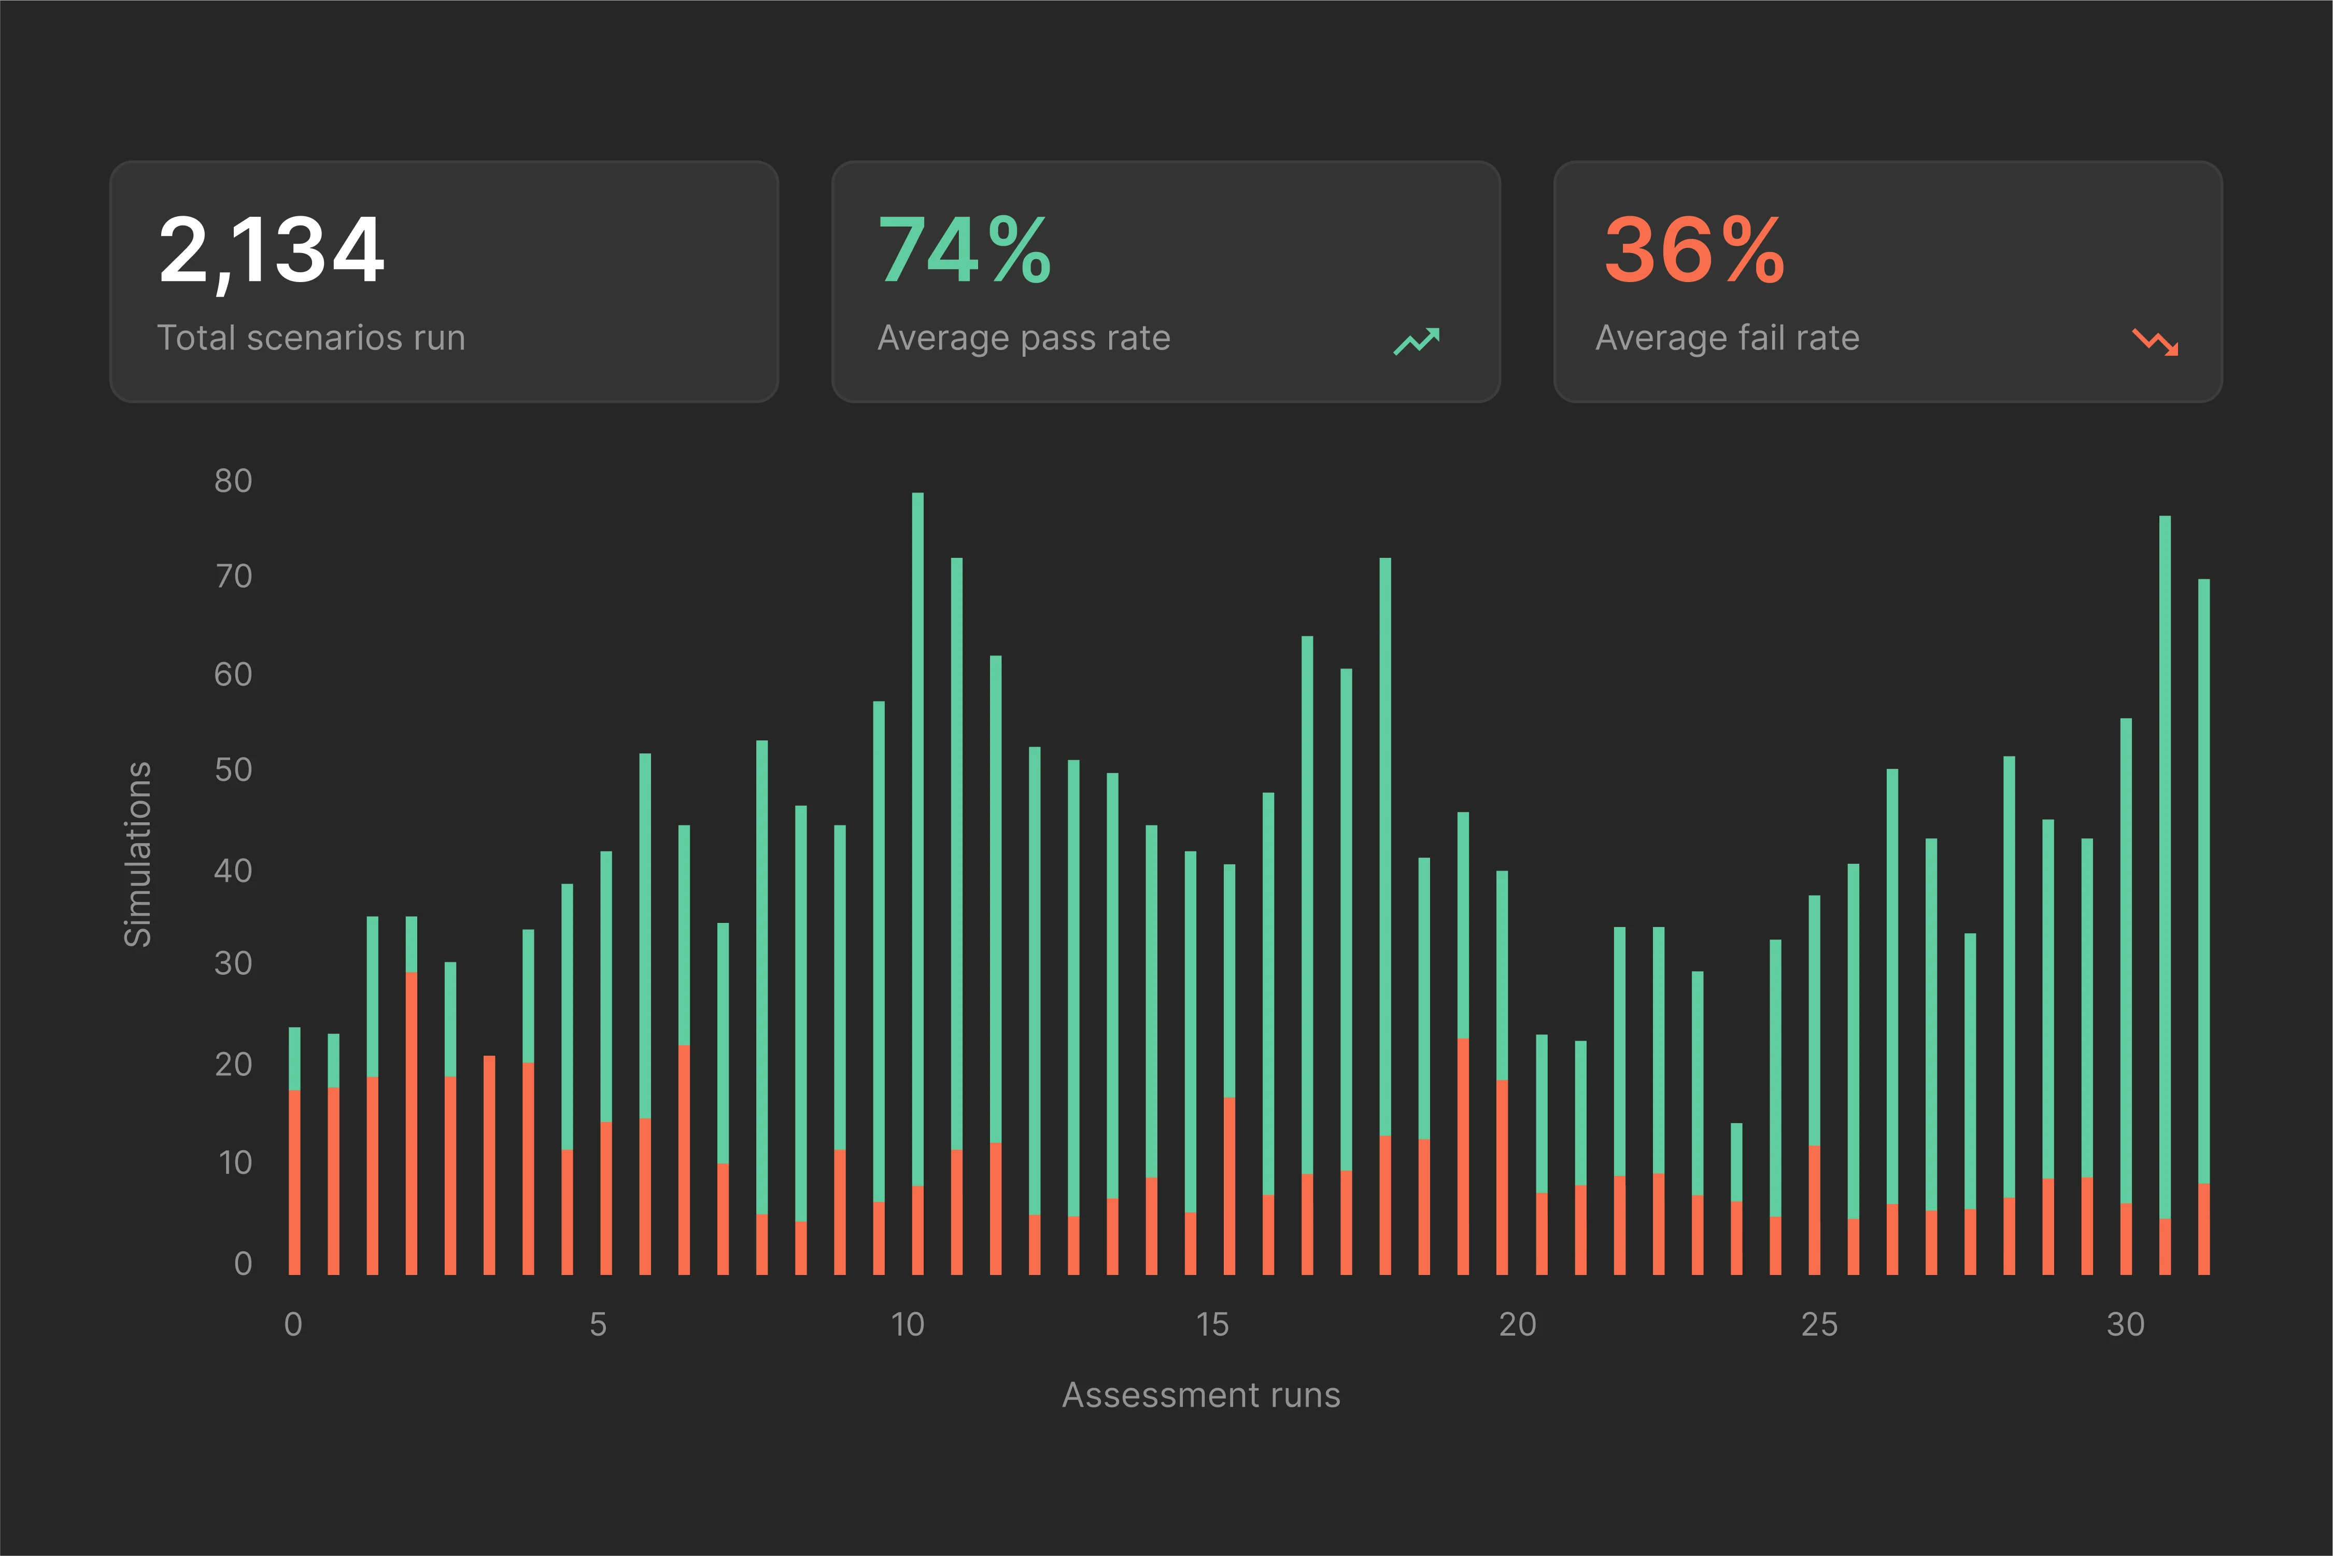Select the 36% fail rate figure
This screenshot has height=1556, width=2333.
(1694, 250)
